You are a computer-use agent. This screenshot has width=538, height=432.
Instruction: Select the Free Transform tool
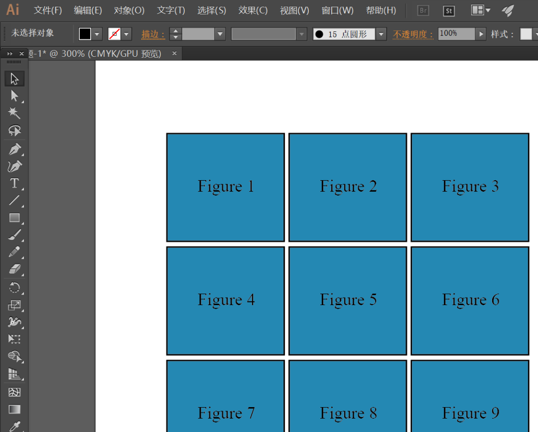pyautogui.click(x=14, y=339)
